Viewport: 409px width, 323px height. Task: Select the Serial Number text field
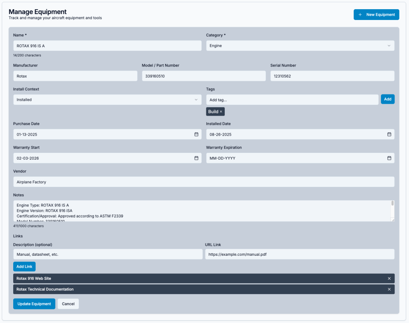click(332, 76)
